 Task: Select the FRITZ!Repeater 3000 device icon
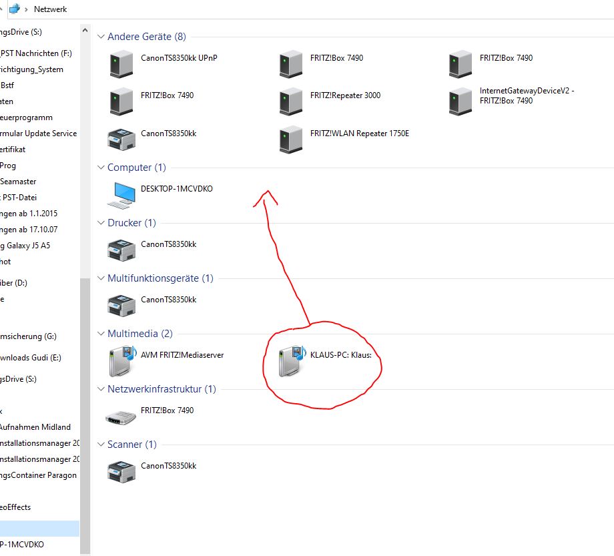[x=291, y=101]
